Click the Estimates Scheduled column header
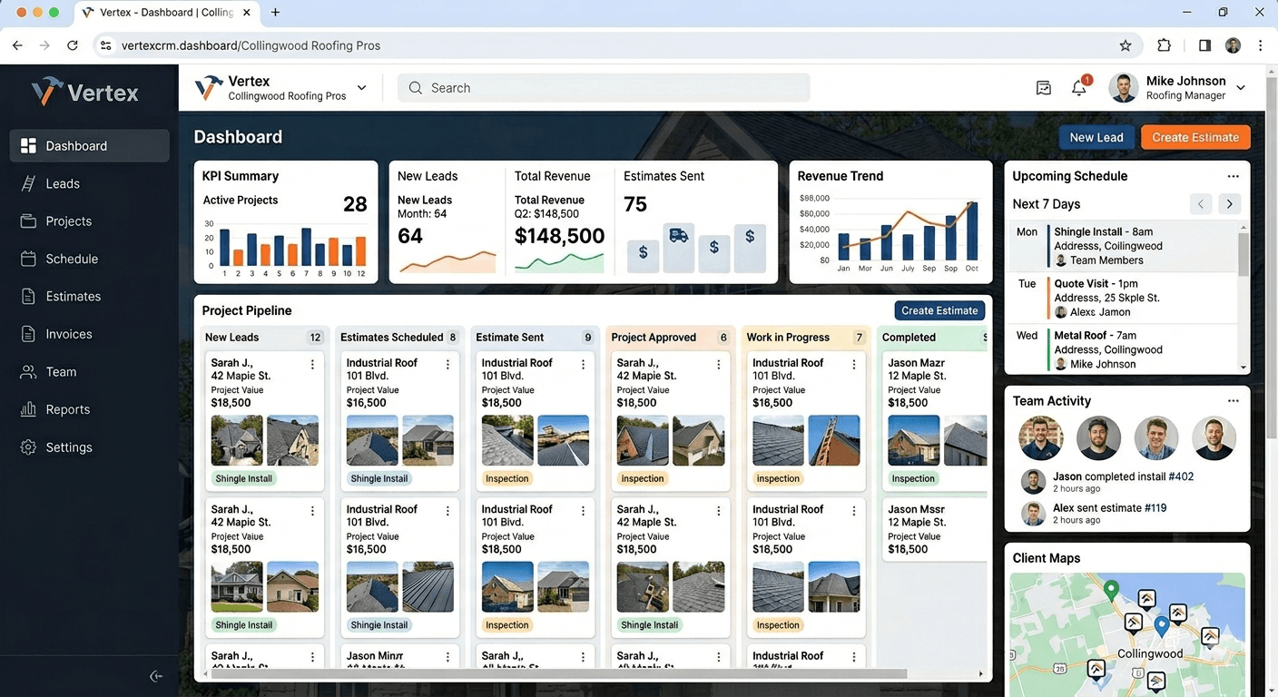The width and height of the screenshot is (1278, 697). point(399,338)
